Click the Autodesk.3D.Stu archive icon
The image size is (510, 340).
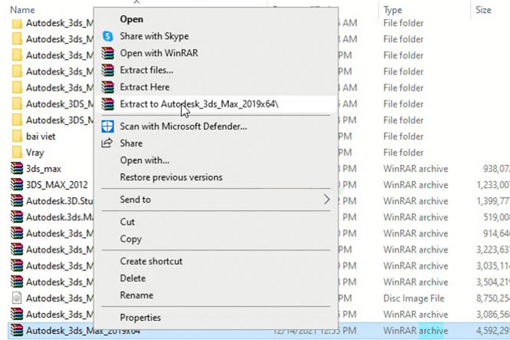click(16, 201)
